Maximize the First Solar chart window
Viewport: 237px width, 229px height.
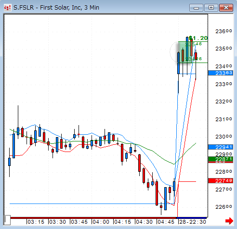pyautogui.click(x=211, y=8)
